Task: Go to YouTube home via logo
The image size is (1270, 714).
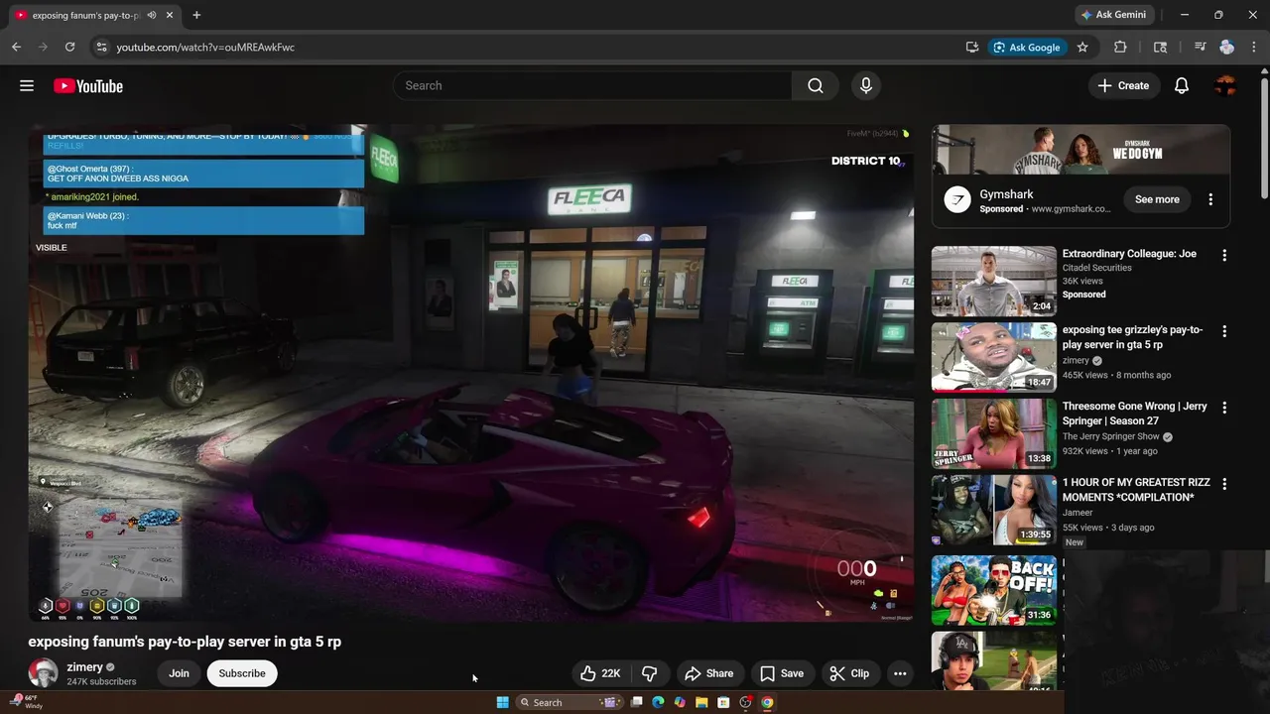Action: tap(88, 86)
